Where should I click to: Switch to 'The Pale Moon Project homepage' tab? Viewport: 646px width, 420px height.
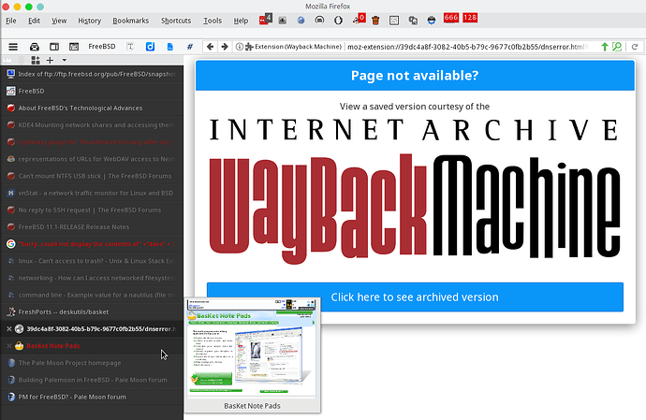(92, 363)
